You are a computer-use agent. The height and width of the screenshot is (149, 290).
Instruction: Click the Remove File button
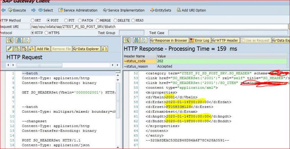61,49
